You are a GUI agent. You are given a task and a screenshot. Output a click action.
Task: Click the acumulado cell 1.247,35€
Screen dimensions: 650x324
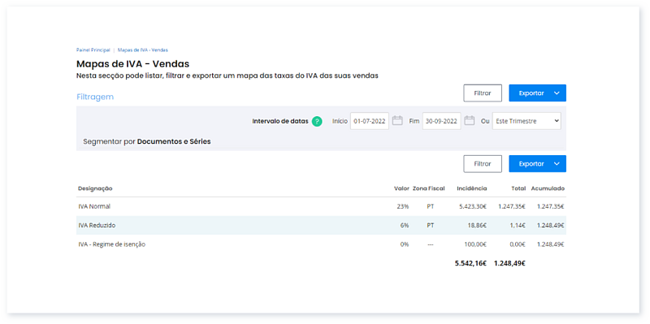click(x=550, y=206)
